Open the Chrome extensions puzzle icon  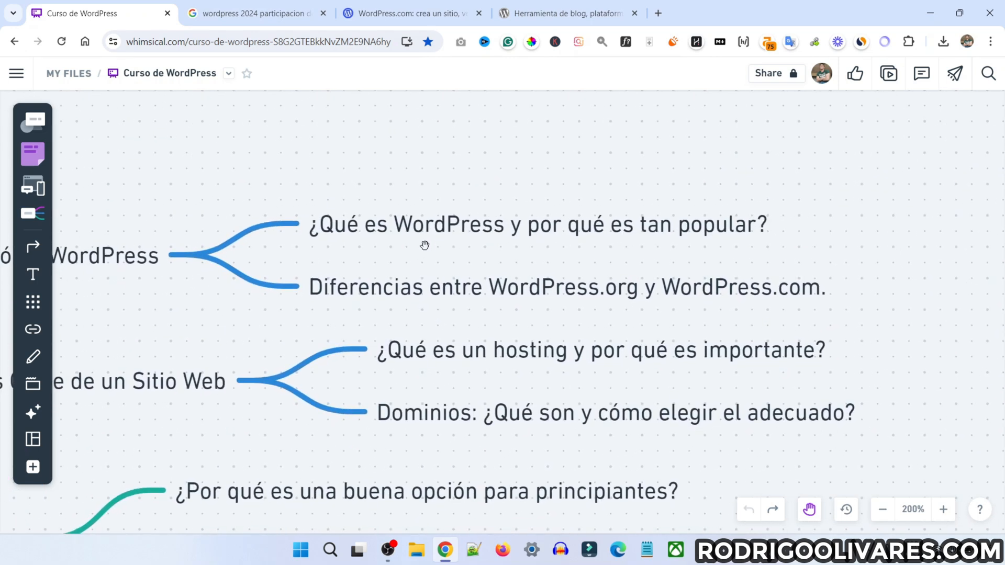pos(909,41)
